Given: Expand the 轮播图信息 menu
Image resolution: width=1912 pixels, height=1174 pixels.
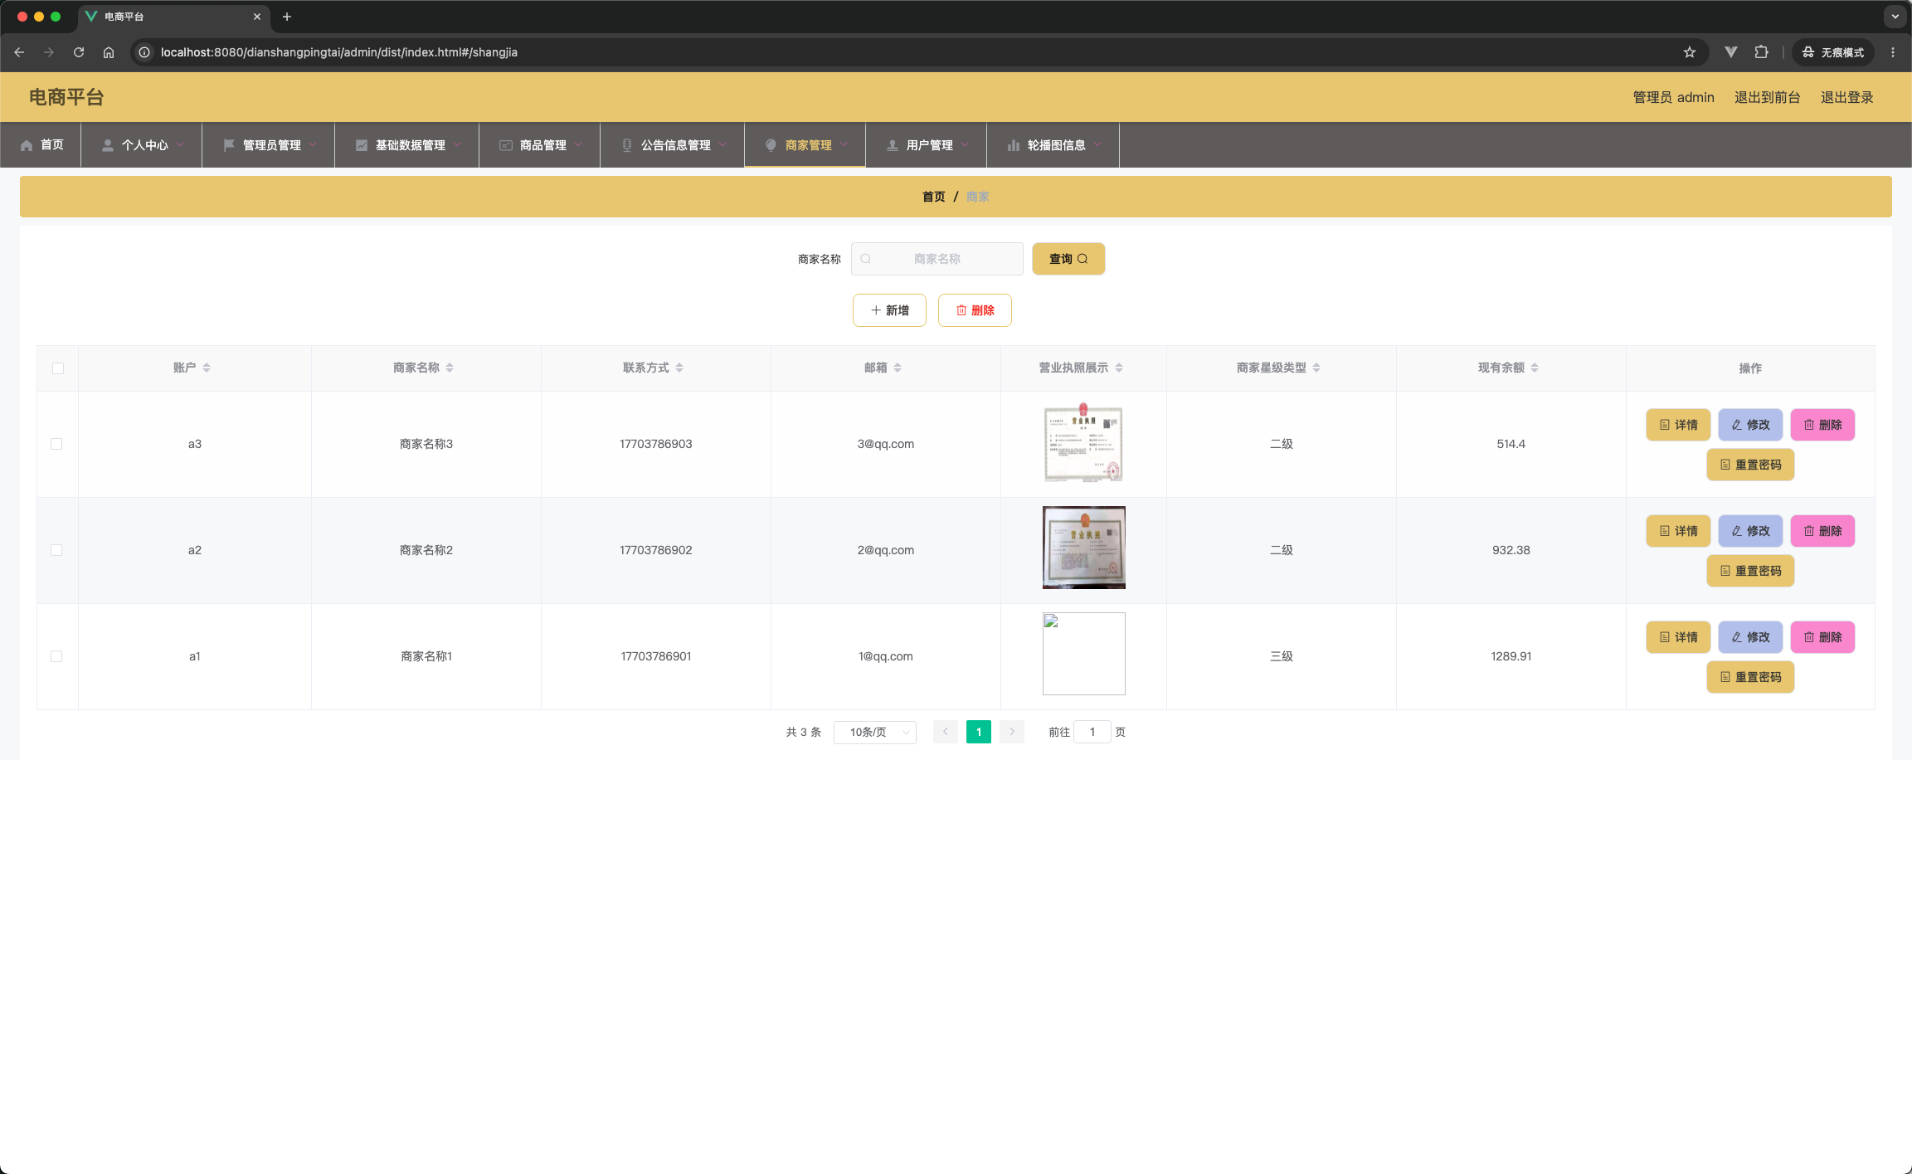Looking at the screenshot, I should tap(1053, 145).
